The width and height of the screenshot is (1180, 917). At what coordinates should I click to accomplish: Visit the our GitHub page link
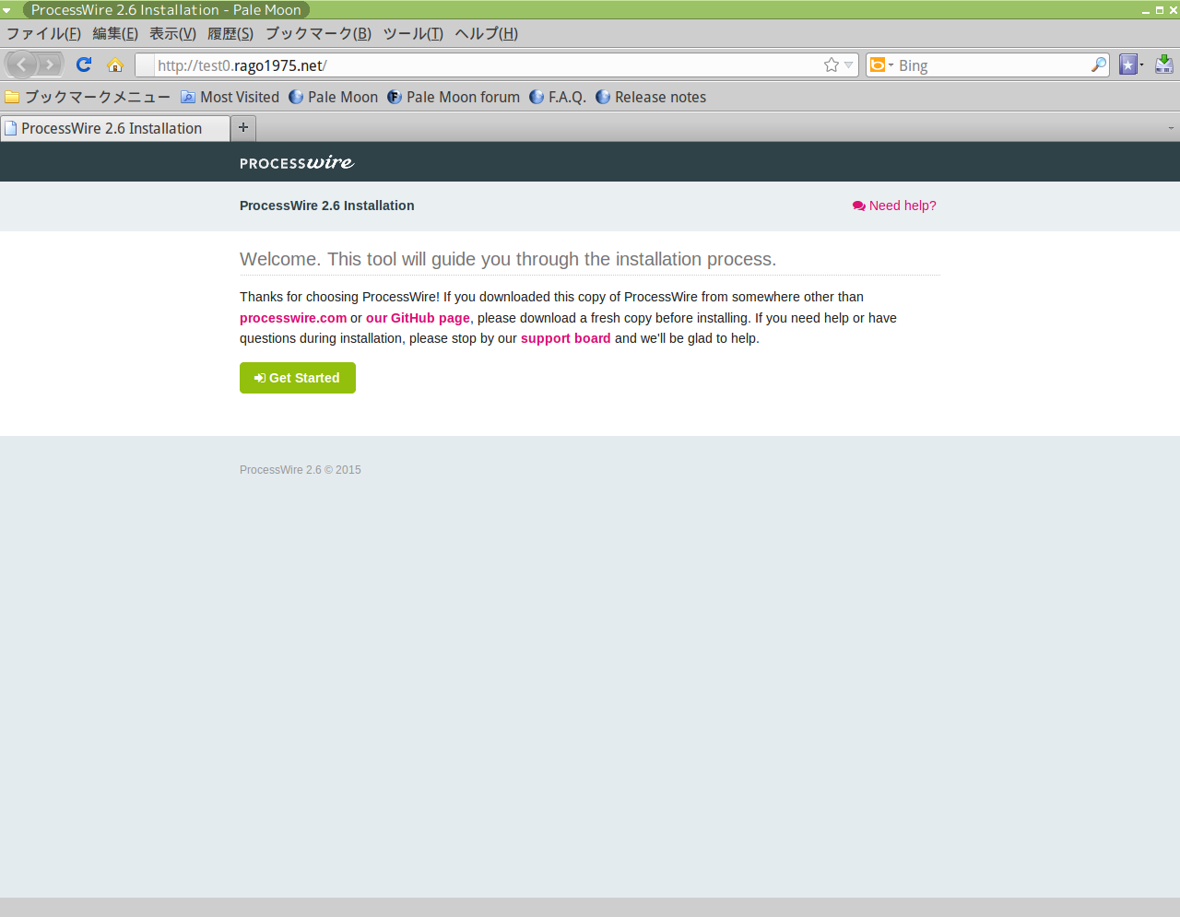tap(418, 318)
